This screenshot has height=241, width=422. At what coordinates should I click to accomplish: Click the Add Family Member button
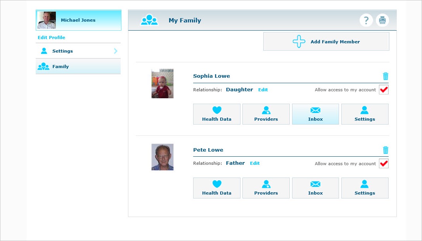point(326,42)
